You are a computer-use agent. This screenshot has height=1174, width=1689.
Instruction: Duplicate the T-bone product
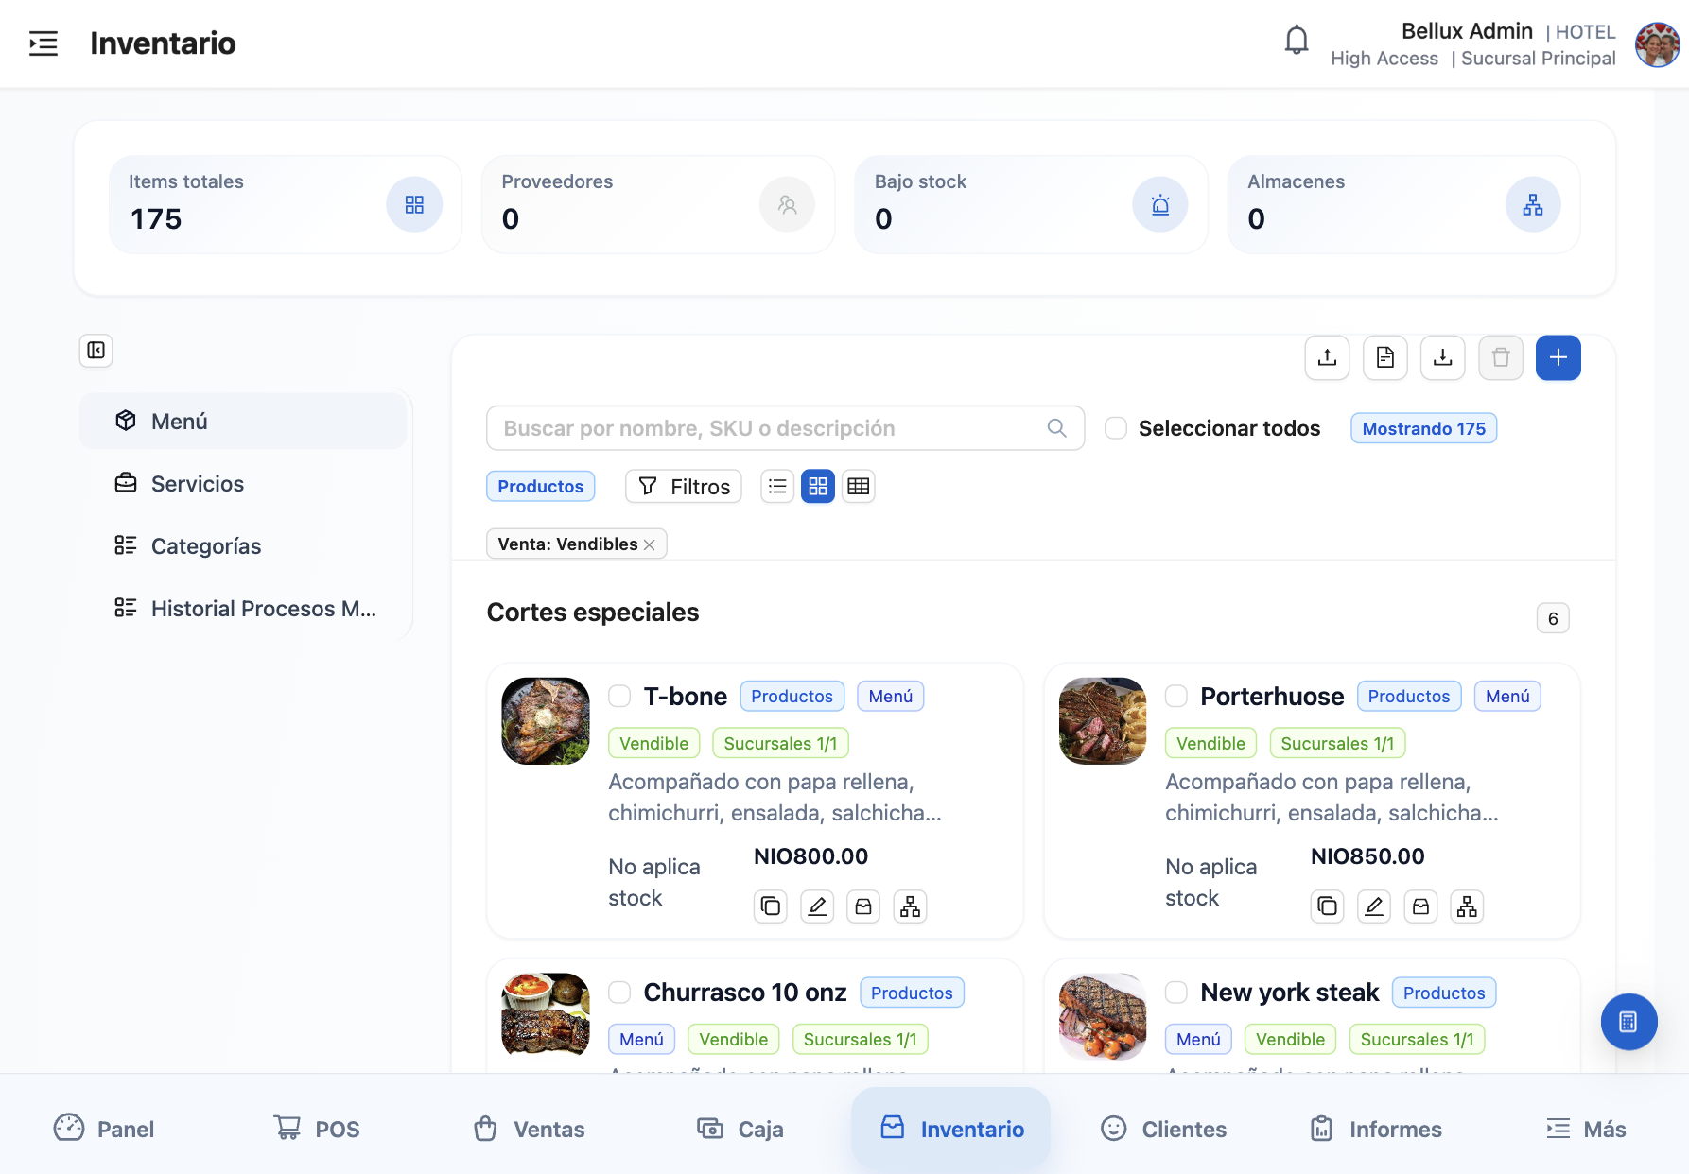point(771,906)
